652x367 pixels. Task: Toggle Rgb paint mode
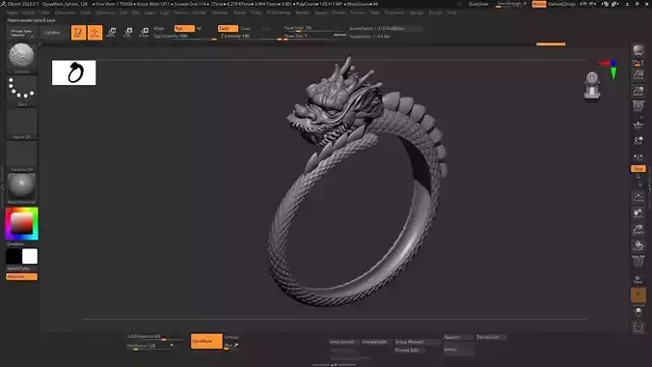point(184,28)
